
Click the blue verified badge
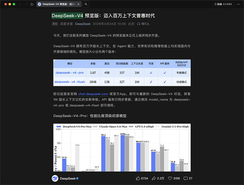coord(77,178)
